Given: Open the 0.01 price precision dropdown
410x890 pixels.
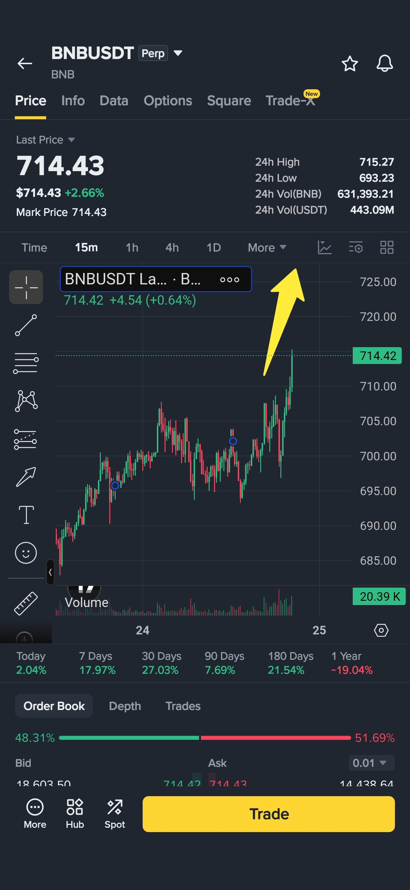Looking at the screenshot, I should click(371, 762).
